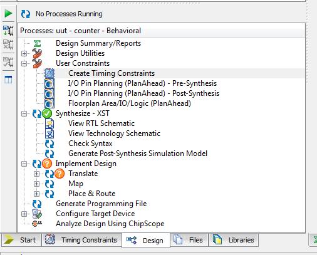Select the Check Syntax process
The image size is (317, 255).
coord(90,143)
